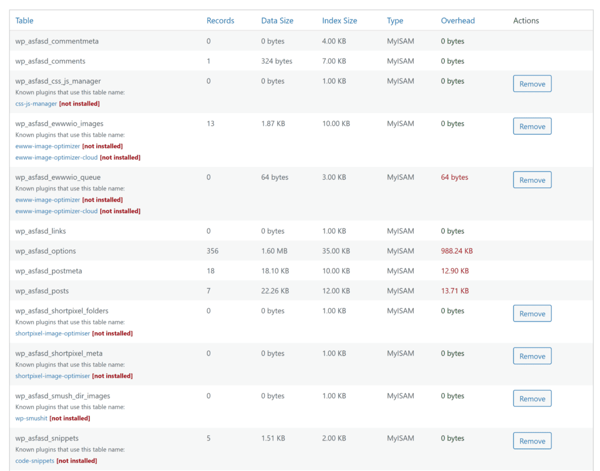This screenshot has height=471, width=600.
Task: Click the 12.00 KB index size value
Action: point(336,291)
